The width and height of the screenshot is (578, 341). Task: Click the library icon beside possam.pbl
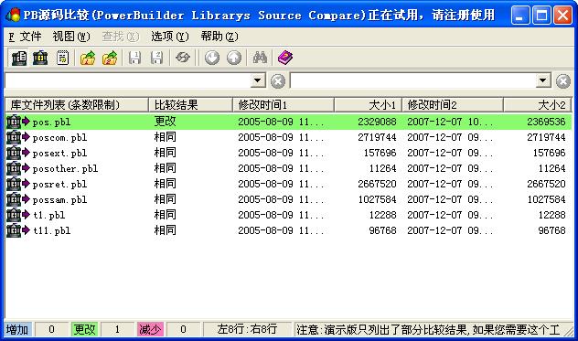coord(14,199)
